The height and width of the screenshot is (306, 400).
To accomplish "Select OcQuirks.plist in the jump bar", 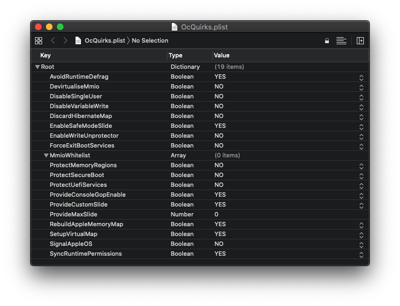I will point(105,40).
